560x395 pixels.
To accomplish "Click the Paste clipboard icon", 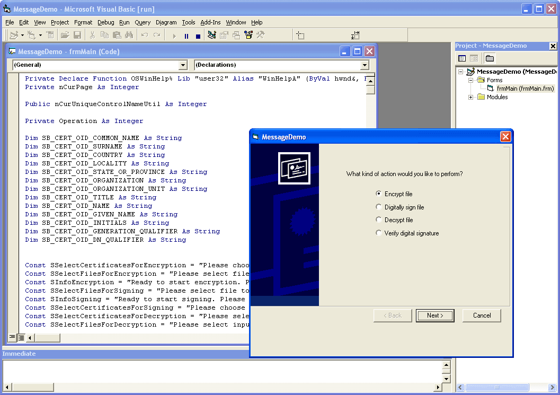I will tap(117, 35).
